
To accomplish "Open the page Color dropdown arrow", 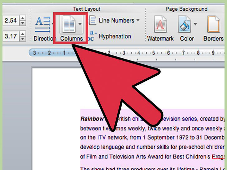I will pos(195,24).
